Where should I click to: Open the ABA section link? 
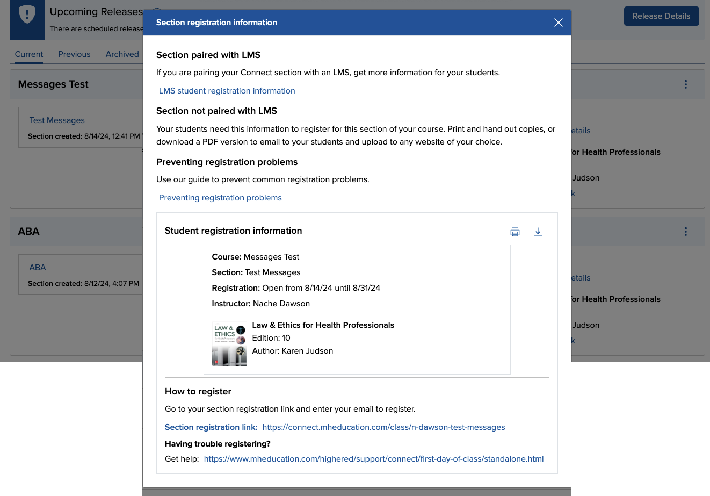pyautogui.click(x=38, y=268)
